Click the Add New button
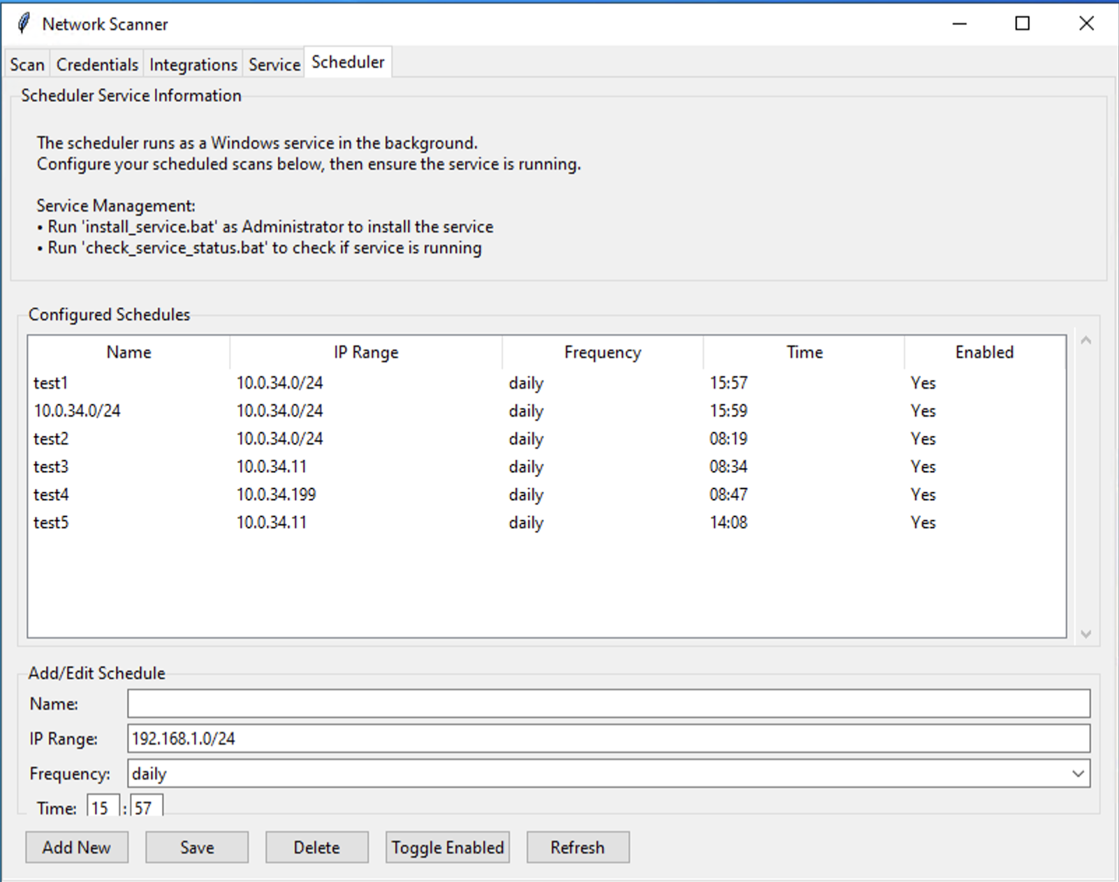This screenshot has height=882, width=1119. tap(76, 847)
